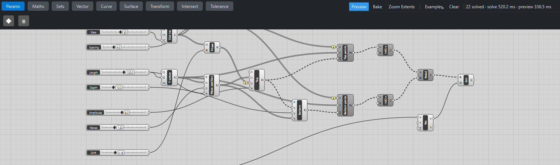560x165 pixels.
Task: Select the Extr extrude node
Action: 466,80
